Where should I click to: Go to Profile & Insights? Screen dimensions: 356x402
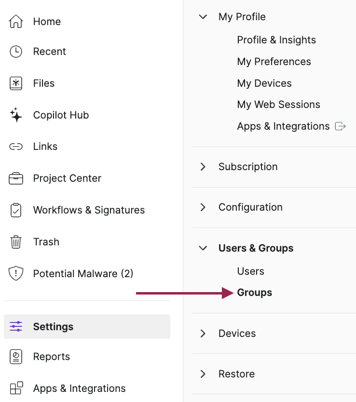coord(276,40)
